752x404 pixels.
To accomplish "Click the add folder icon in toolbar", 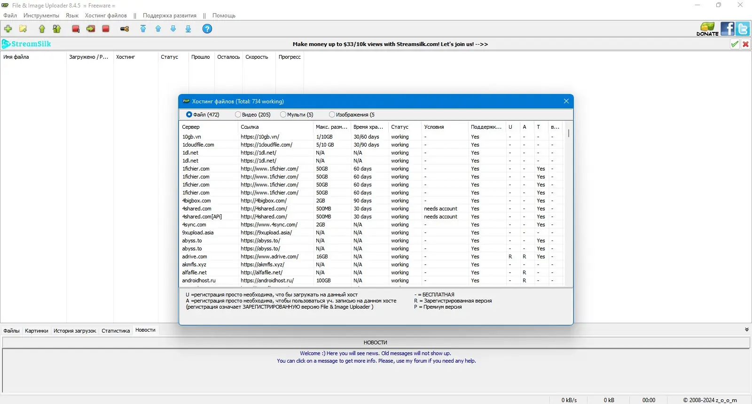I will pos(23,29).
